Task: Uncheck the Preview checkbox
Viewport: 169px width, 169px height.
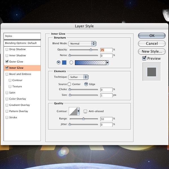Action: [144, 58]
